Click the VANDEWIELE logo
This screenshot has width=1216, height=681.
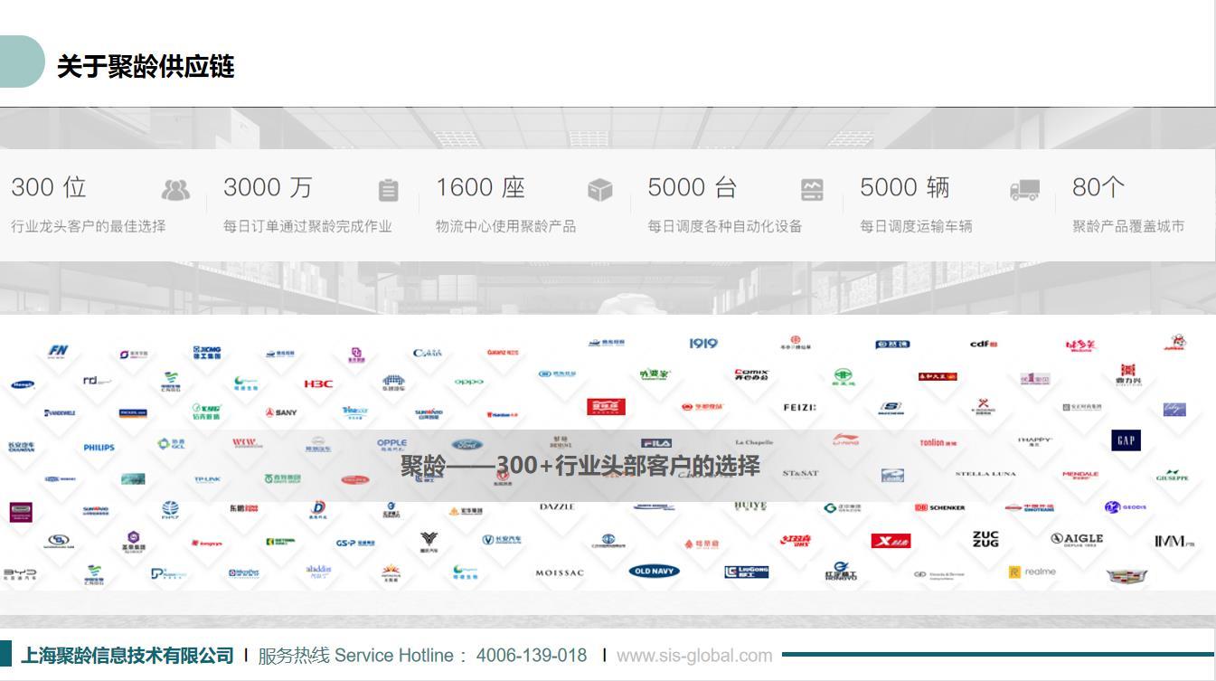60,412
